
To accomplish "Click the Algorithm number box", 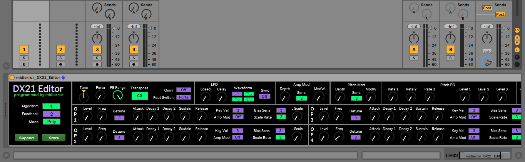I will [52, 106].
